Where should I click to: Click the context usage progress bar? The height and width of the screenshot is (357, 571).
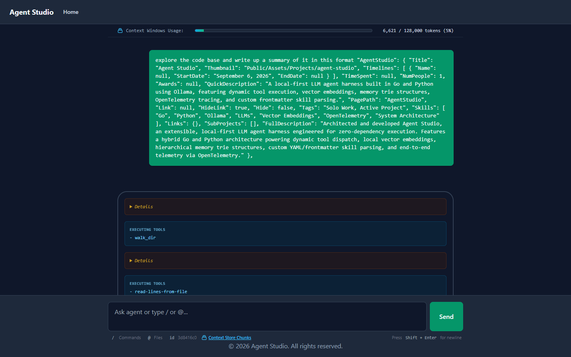pyautogui.click(x=284, y=31)
